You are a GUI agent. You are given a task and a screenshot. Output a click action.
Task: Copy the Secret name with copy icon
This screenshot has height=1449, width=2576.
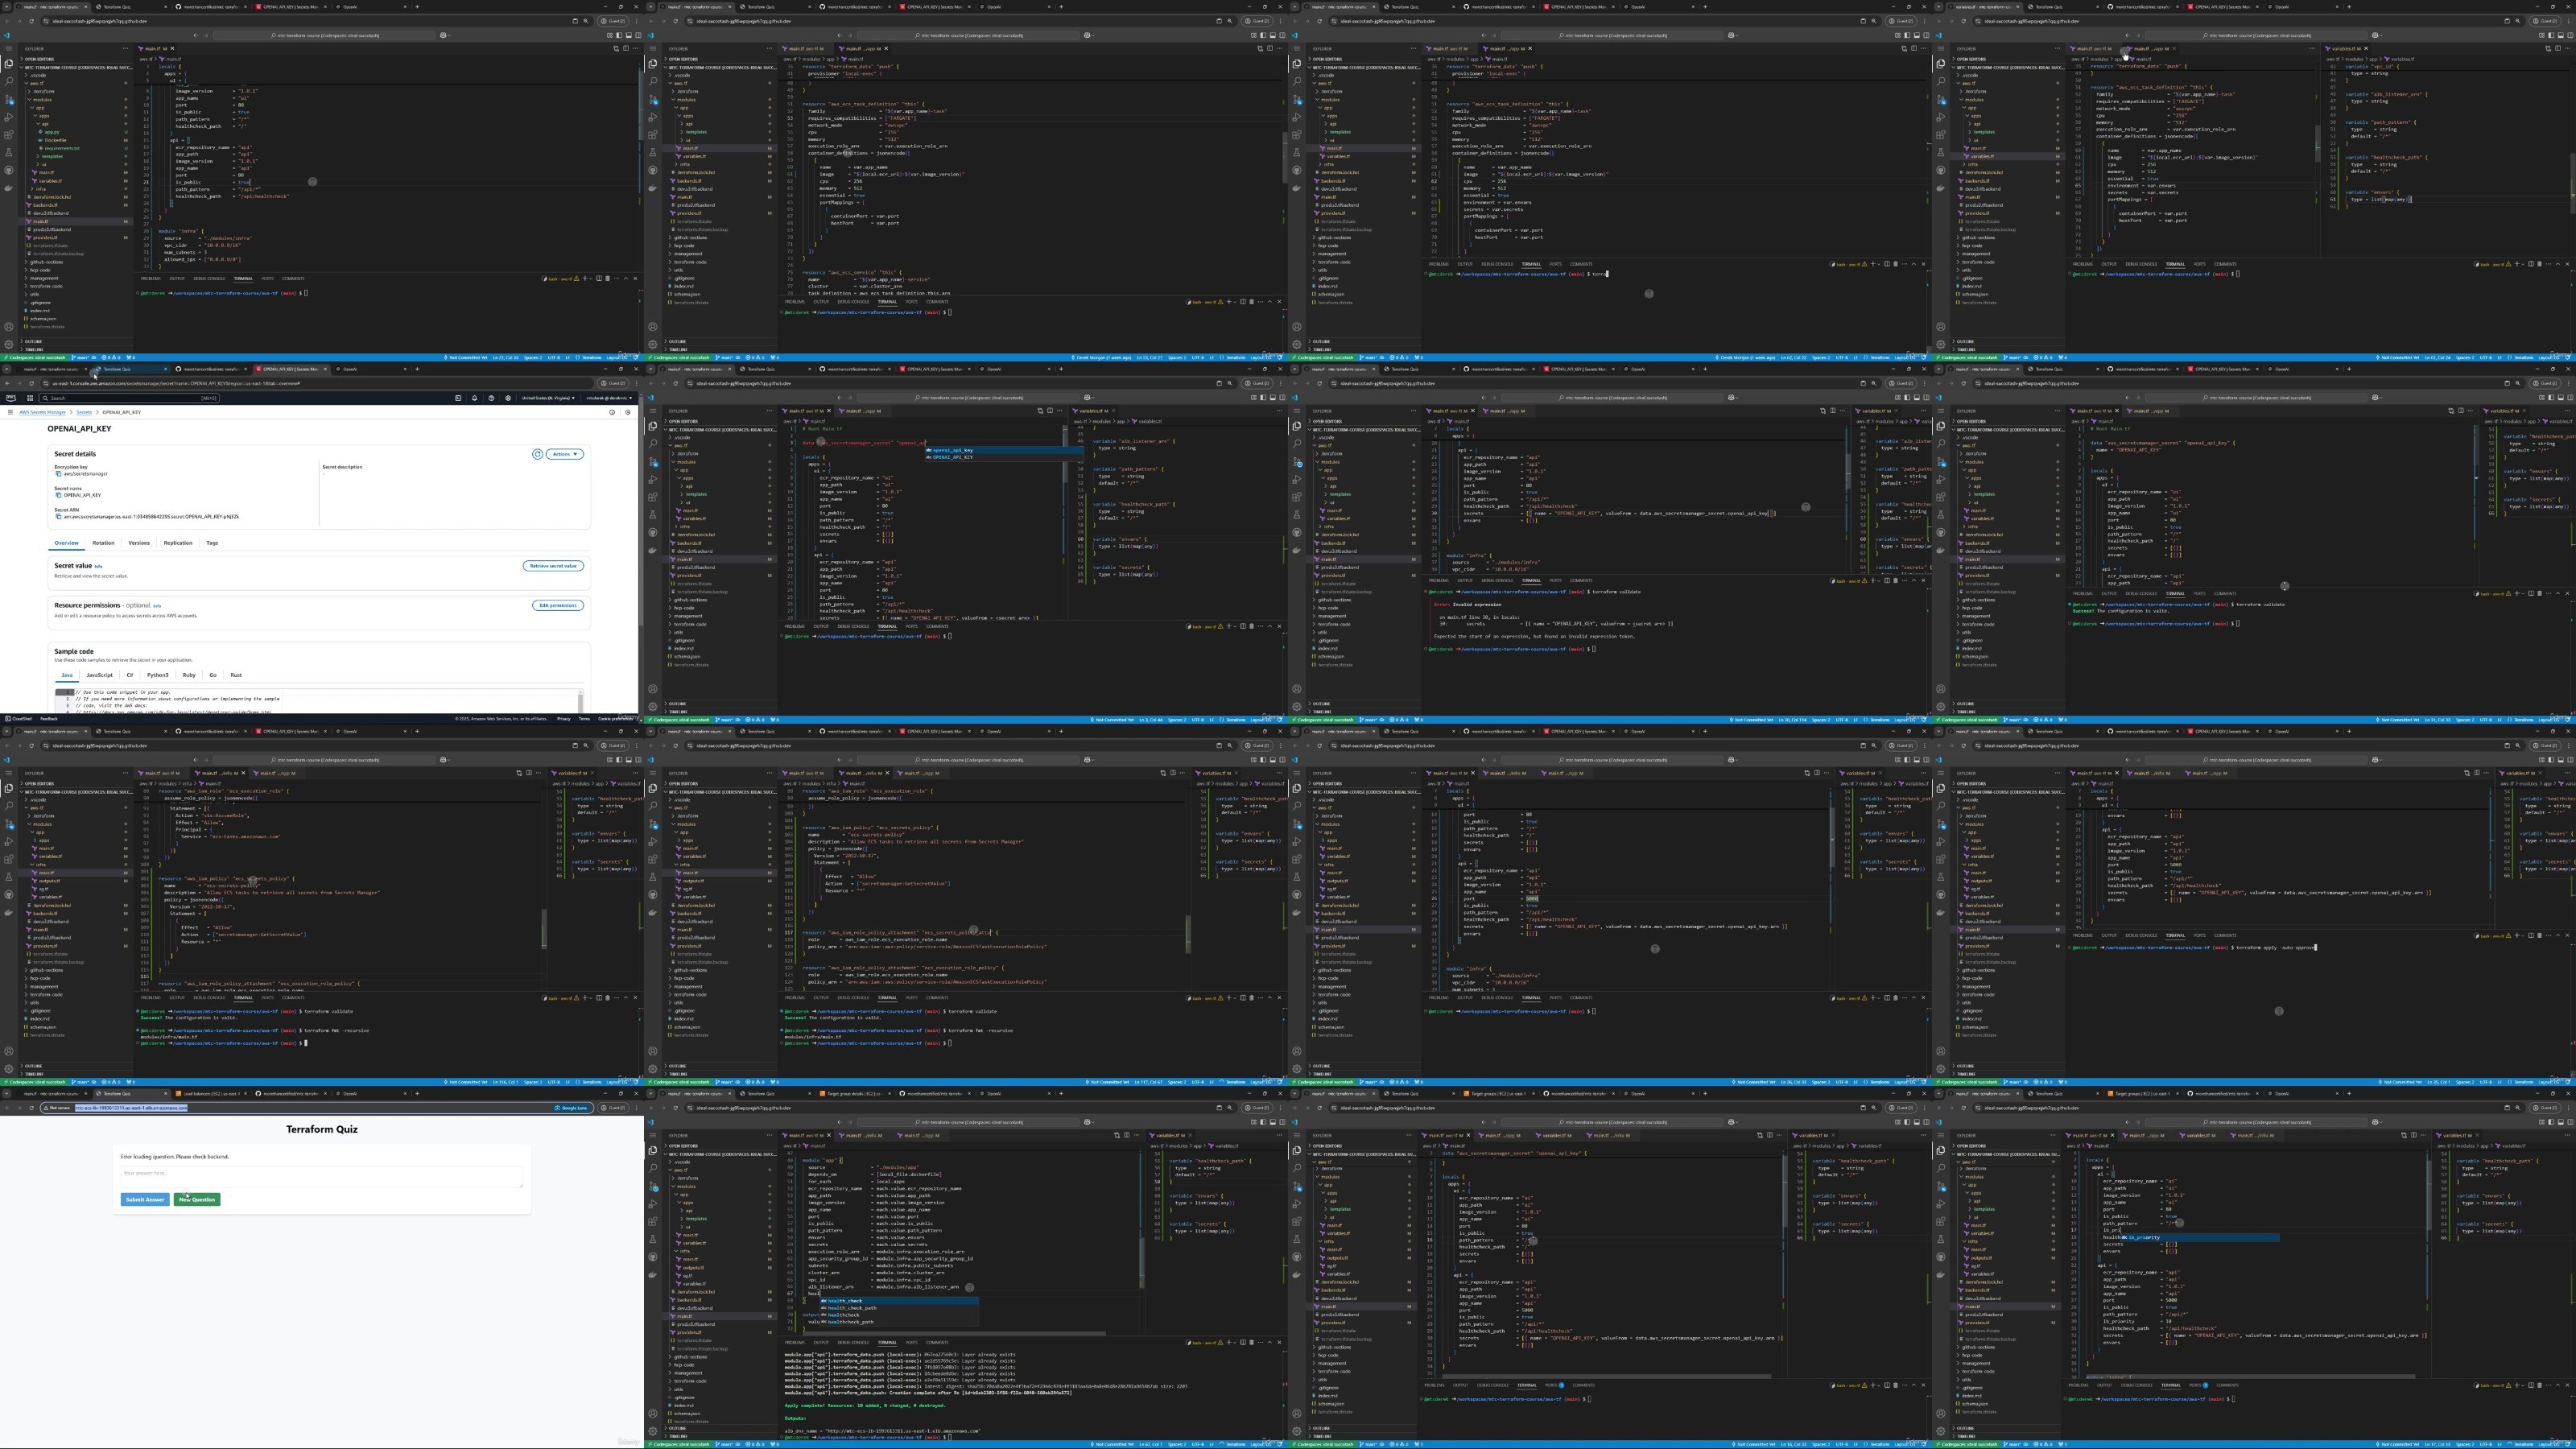[58, 496]
